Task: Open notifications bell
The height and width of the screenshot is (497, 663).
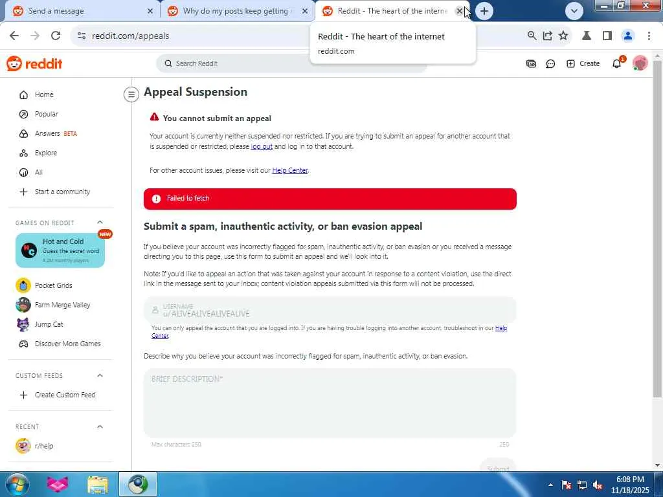Action: [x=617, y=64]
